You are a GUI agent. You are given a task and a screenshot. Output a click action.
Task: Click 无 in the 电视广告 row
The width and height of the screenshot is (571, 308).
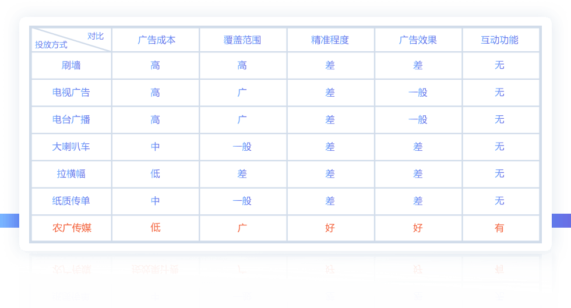tap(499, 93)
